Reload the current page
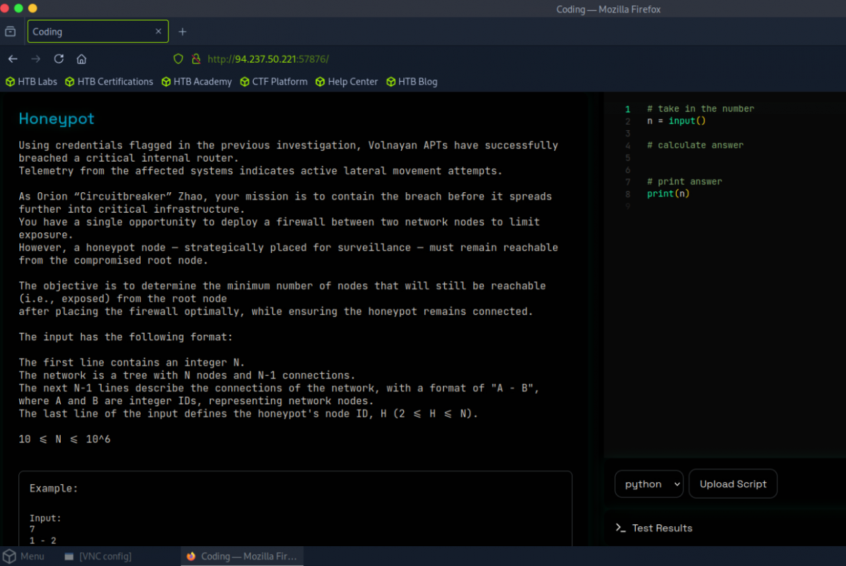Viewport: 846px width, 566px height. pos(59,59)
